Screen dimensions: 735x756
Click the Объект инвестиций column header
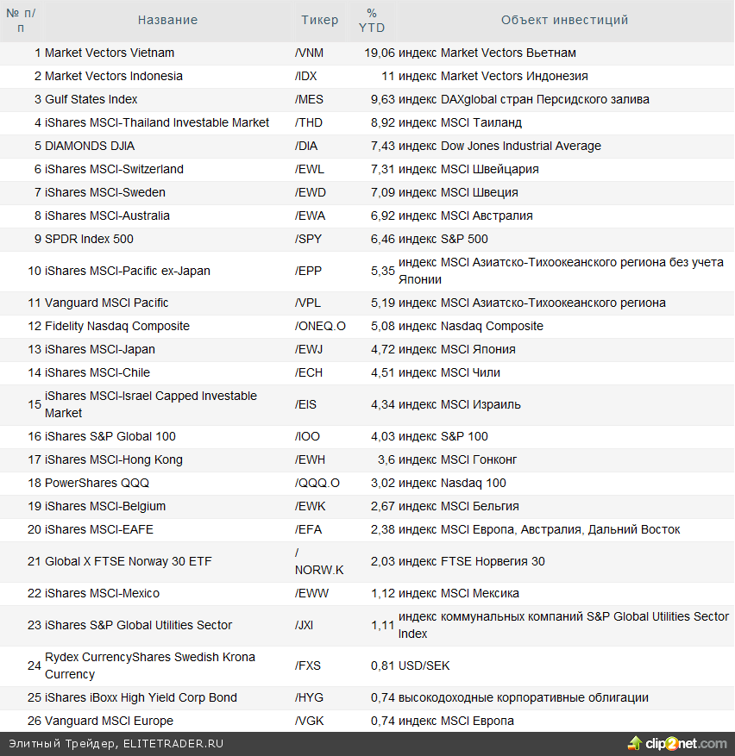click(x=564, y=20)
